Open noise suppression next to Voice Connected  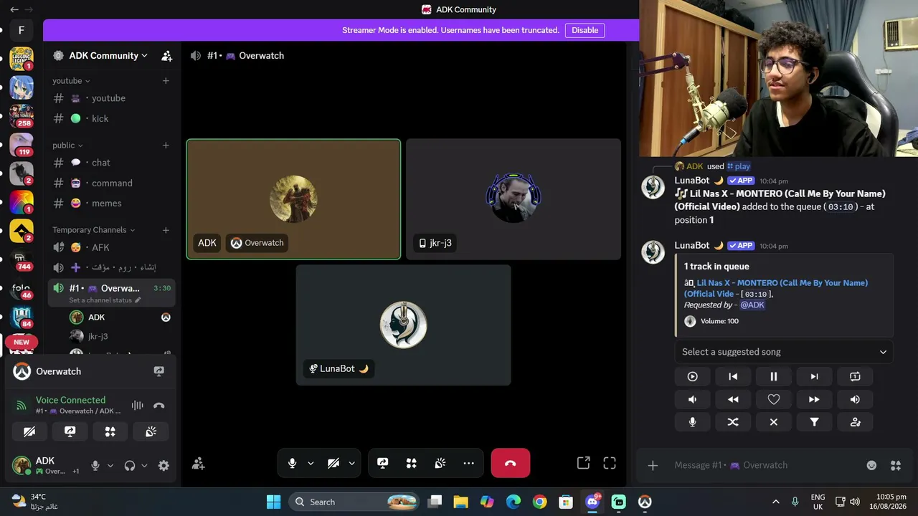(x=137, y=405)
